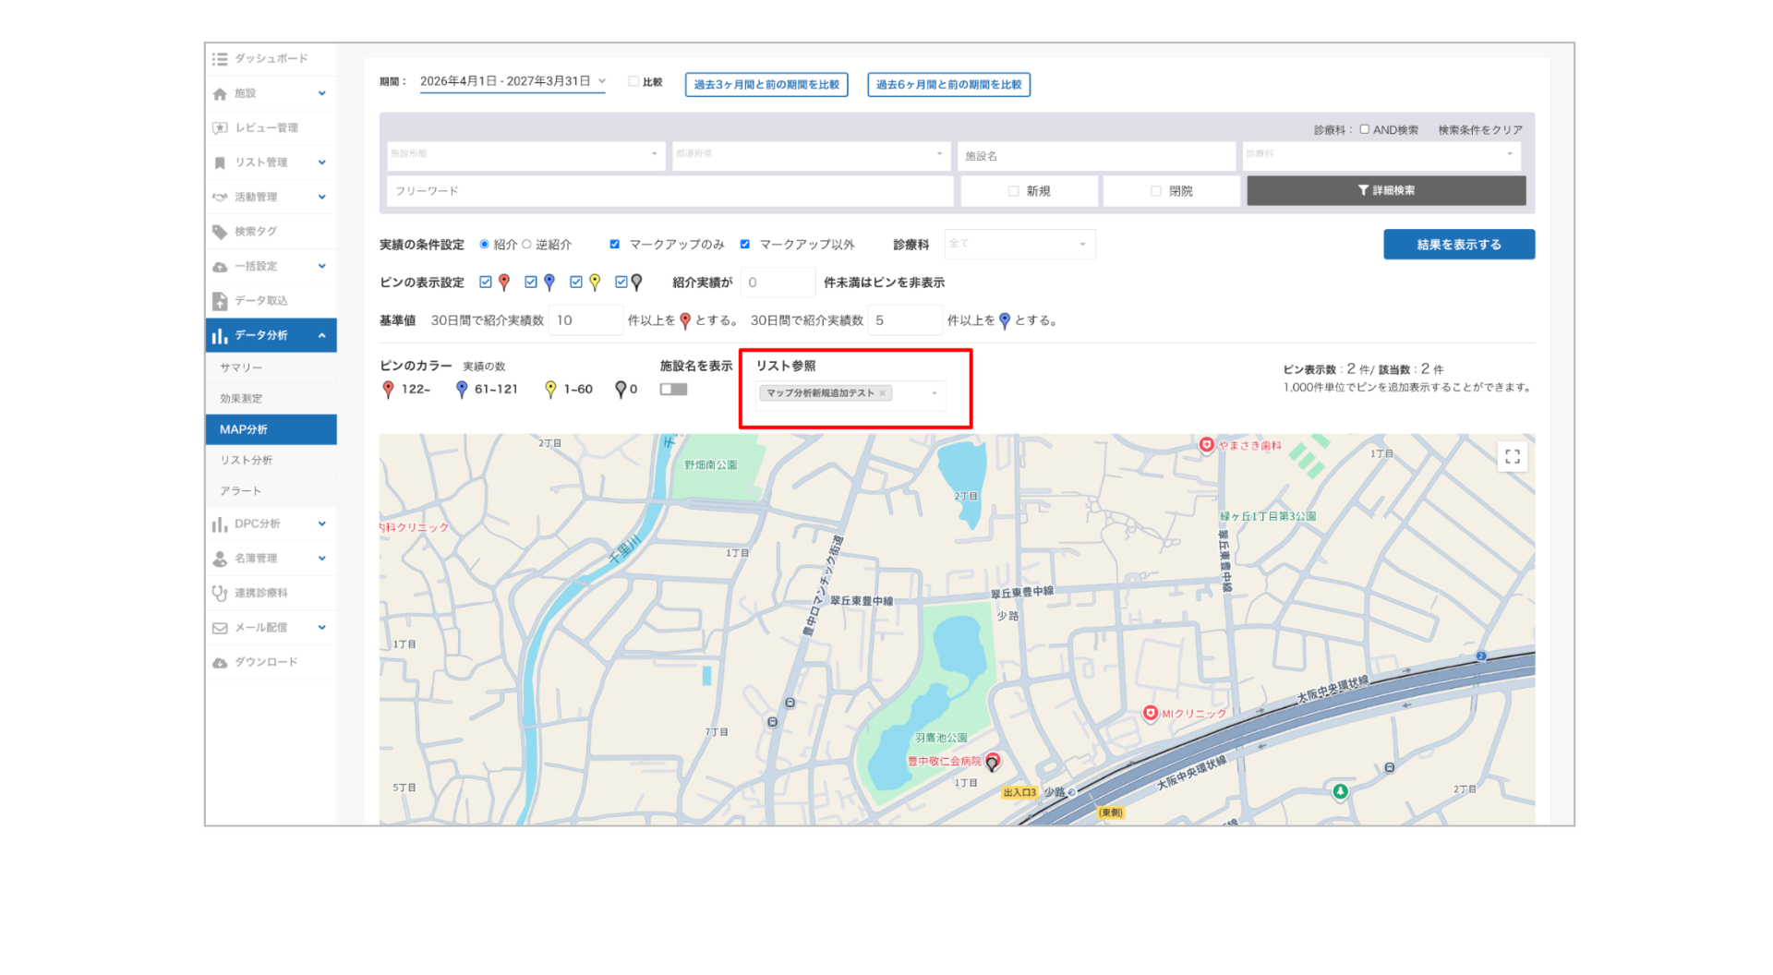1773x975 pixels.
Task: Toggle 施設名を表示 switch
Action: [x=673, y=390]
